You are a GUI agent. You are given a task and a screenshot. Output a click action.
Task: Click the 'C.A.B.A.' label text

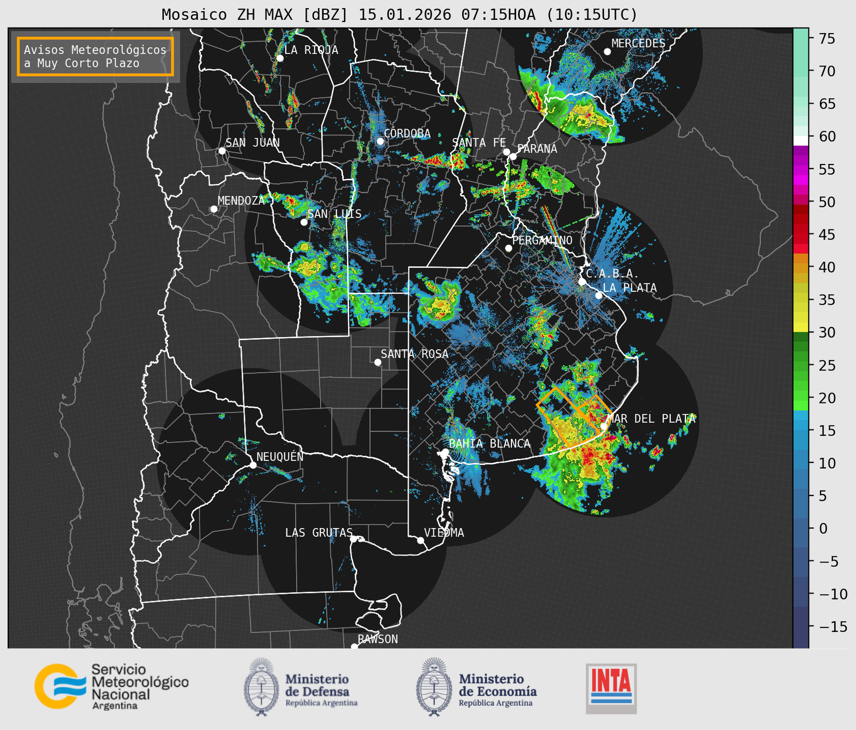[612, 274]
